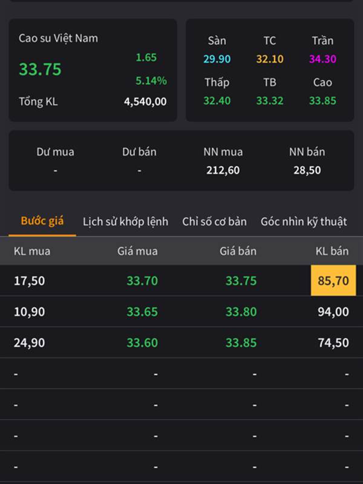Tap buy volume 24,90
Viewport: 363px width, 484px height.
point(29,342)
